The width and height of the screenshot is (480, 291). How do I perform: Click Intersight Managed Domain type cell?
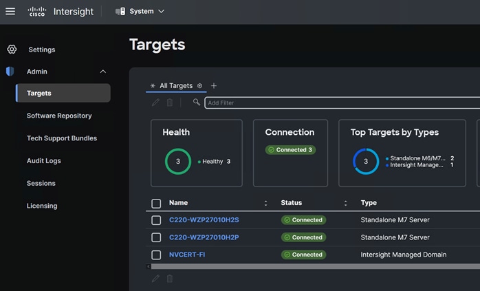click(404, 255)
